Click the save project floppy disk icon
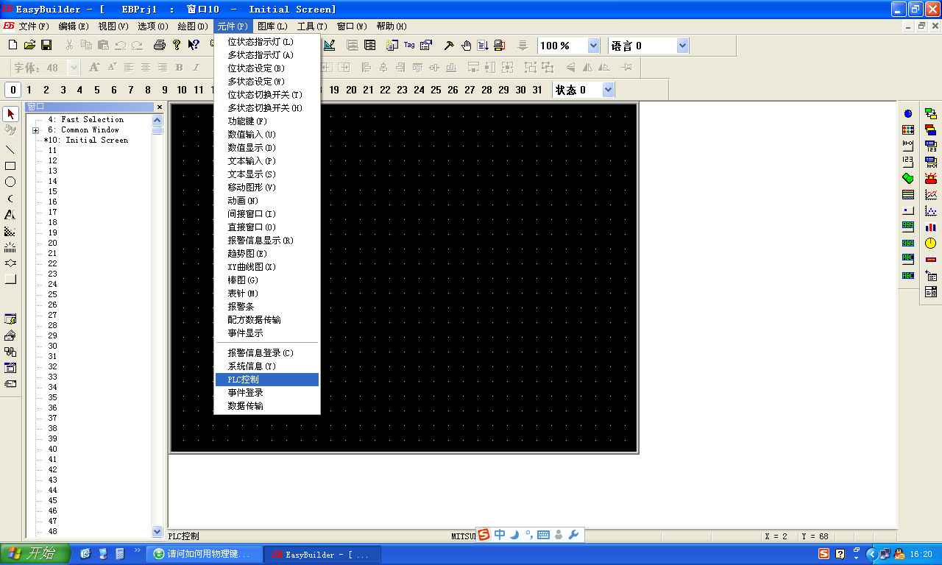 (x=46, y=46)
